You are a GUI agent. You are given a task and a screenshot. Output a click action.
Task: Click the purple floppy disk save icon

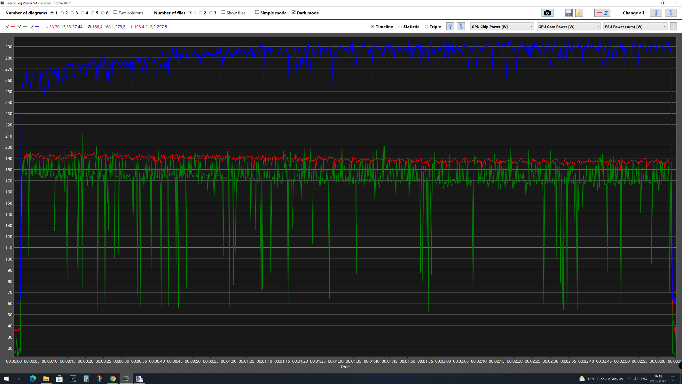tap(568, 13)
